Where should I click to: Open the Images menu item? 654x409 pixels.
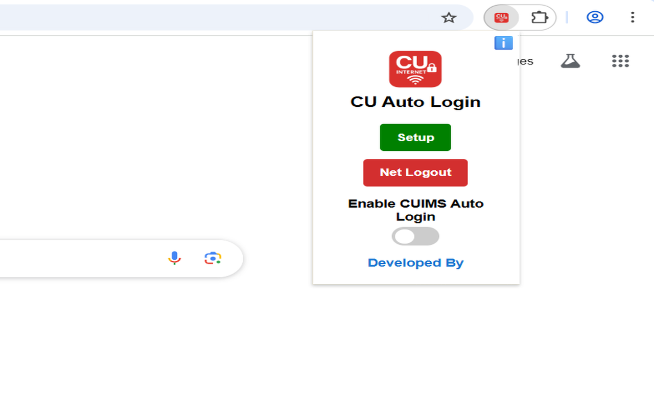526,61
